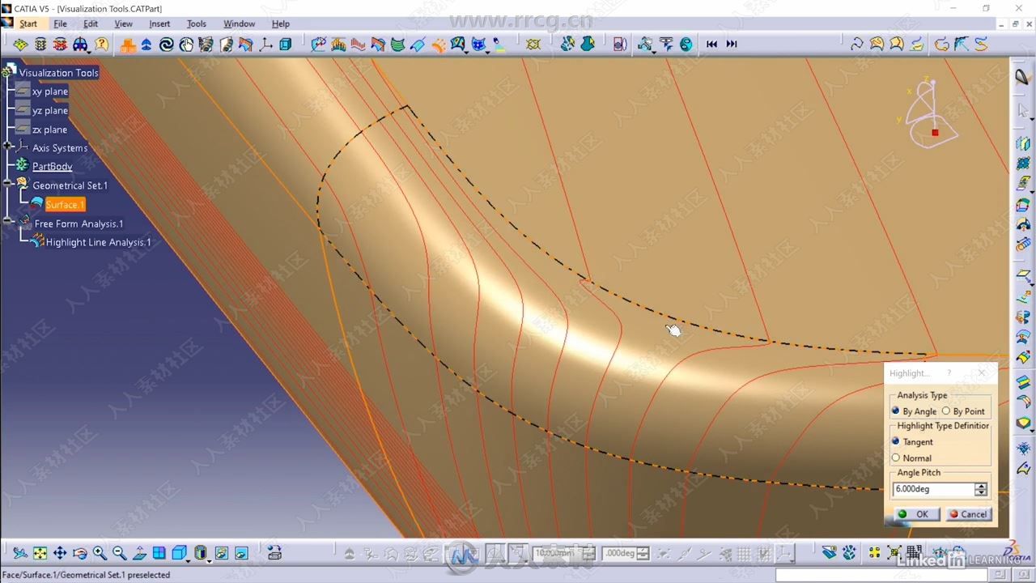Viewport: 1036px width, 583px height.
Task: Cancel the Highlight dialog
Action: coord(968,514)
